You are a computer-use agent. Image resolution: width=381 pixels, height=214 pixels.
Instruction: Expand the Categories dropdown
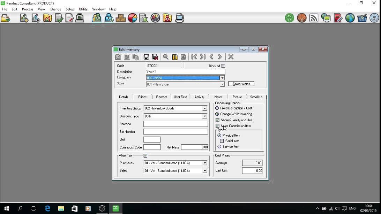click(x=222, y=78)
